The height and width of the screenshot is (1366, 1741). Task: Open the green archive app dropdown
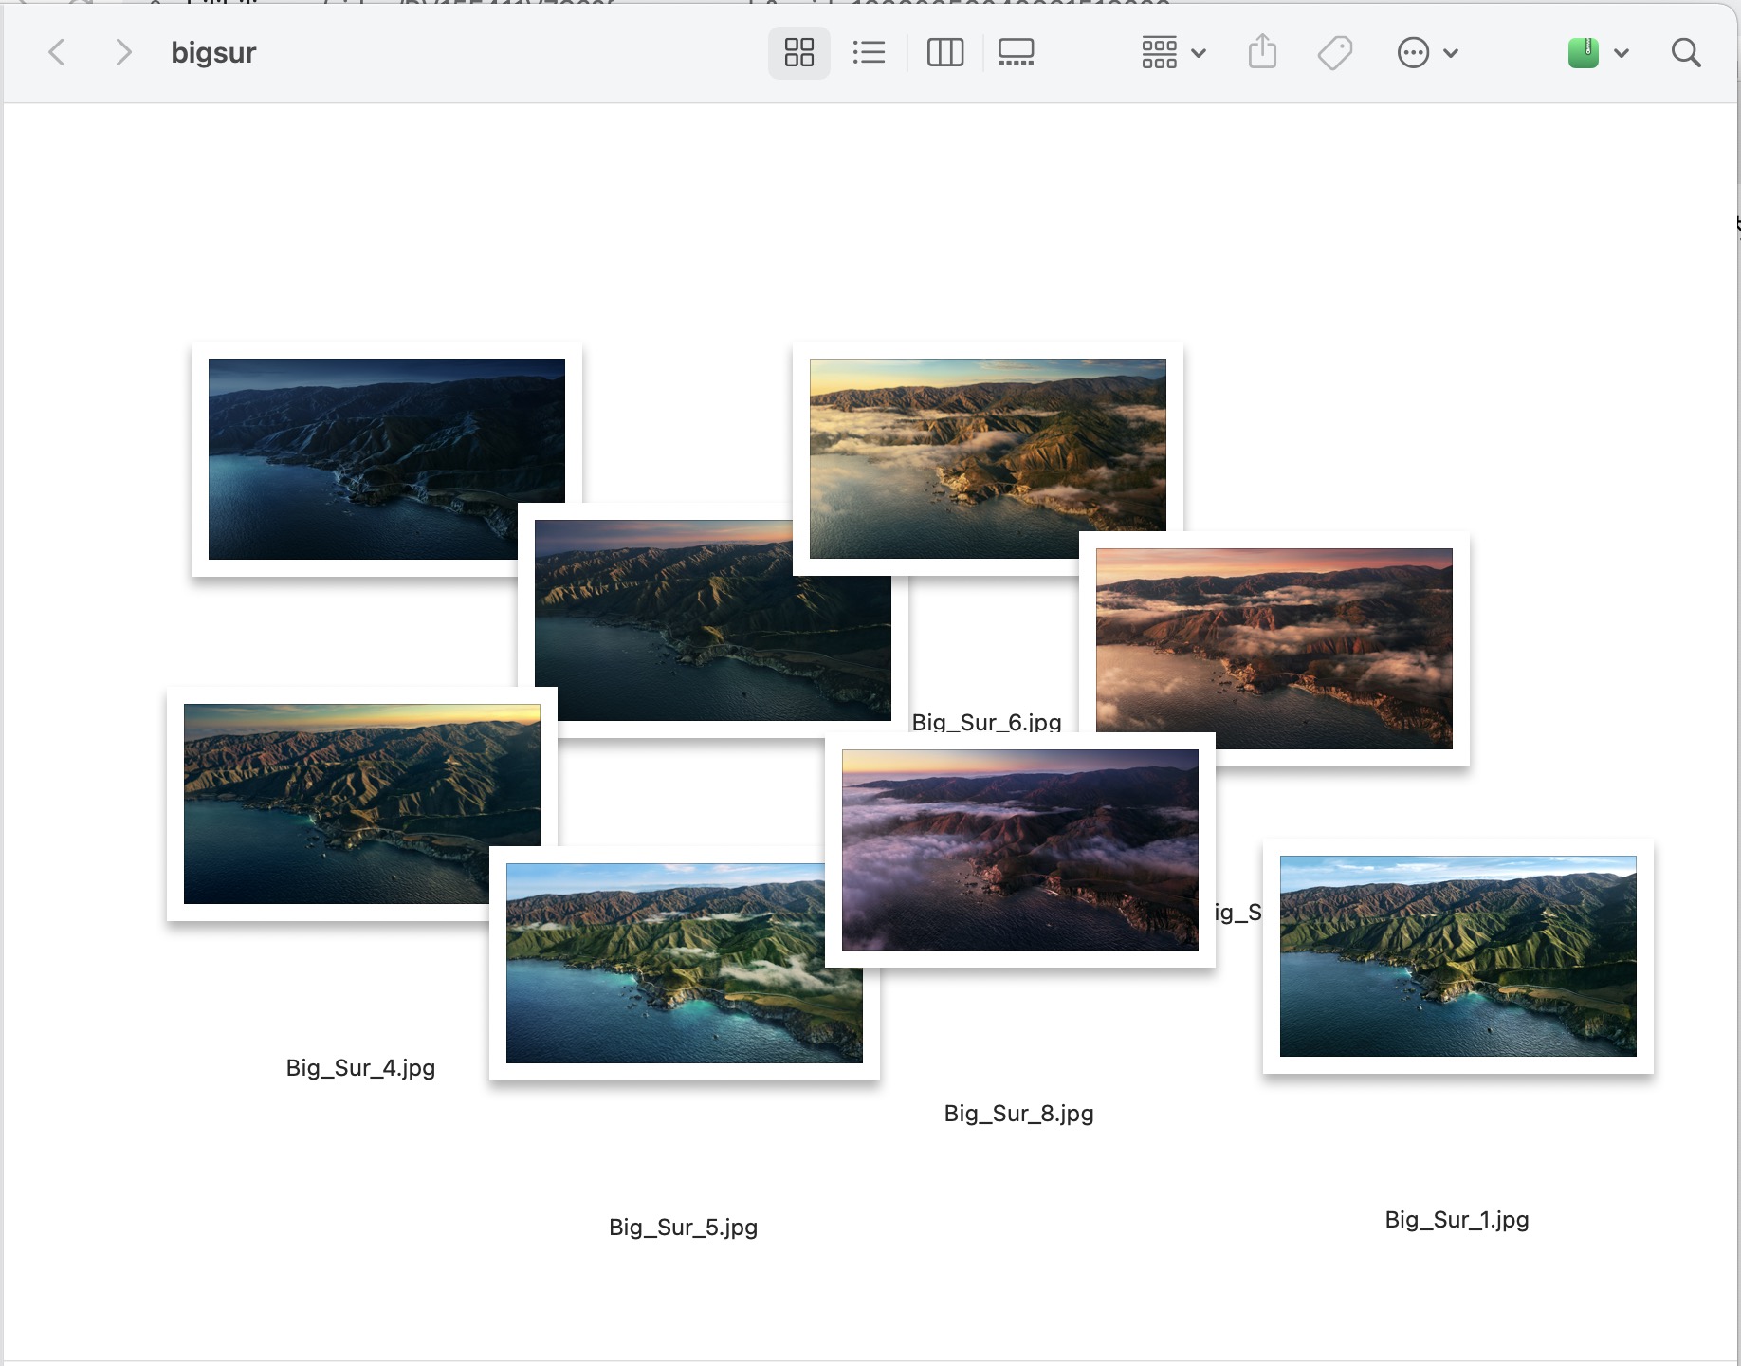[1598, 52]
